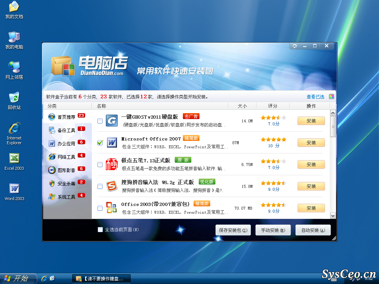Click the 极点五笔 red seal icon
Viewport: 379px width, 284px height.
(112, 164)
